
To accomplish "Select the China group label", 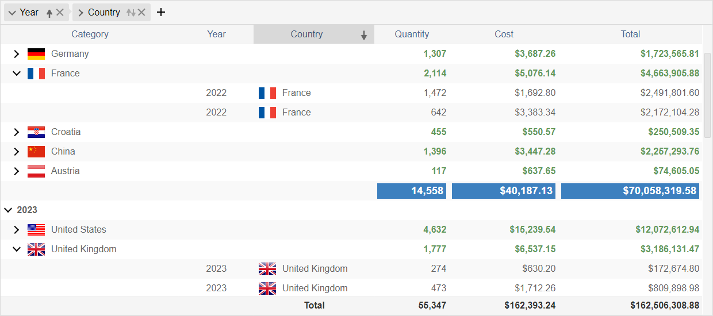I will 63,152.
